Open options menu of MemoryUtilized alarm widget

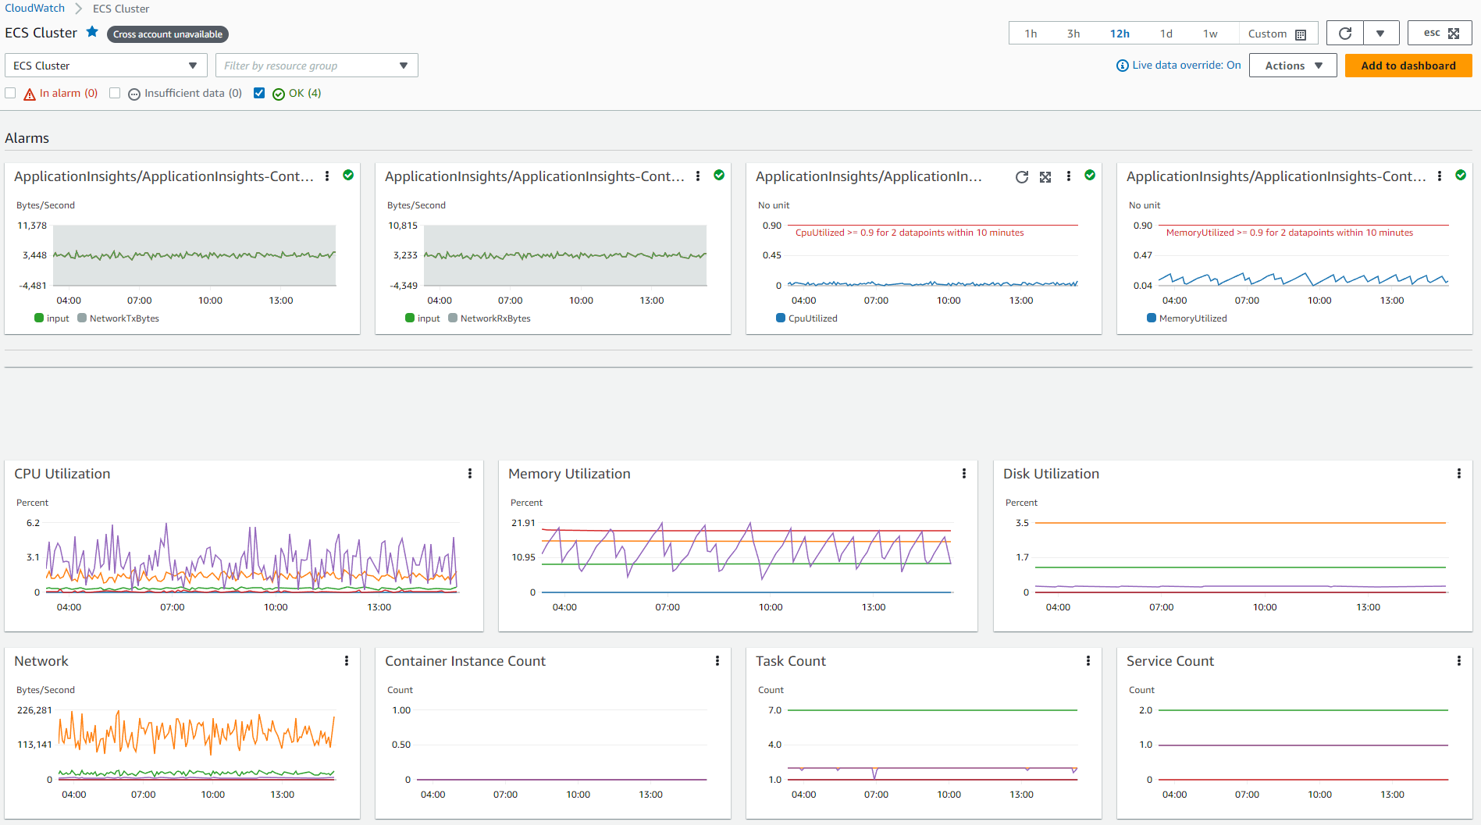point(1440,176)
